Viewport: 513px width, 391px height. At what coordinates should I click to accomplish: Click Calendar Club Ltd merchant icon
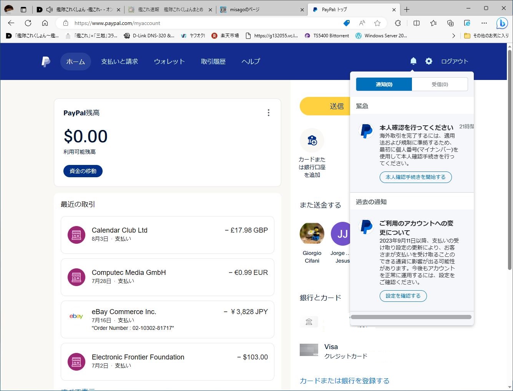[x=76, y=235]
